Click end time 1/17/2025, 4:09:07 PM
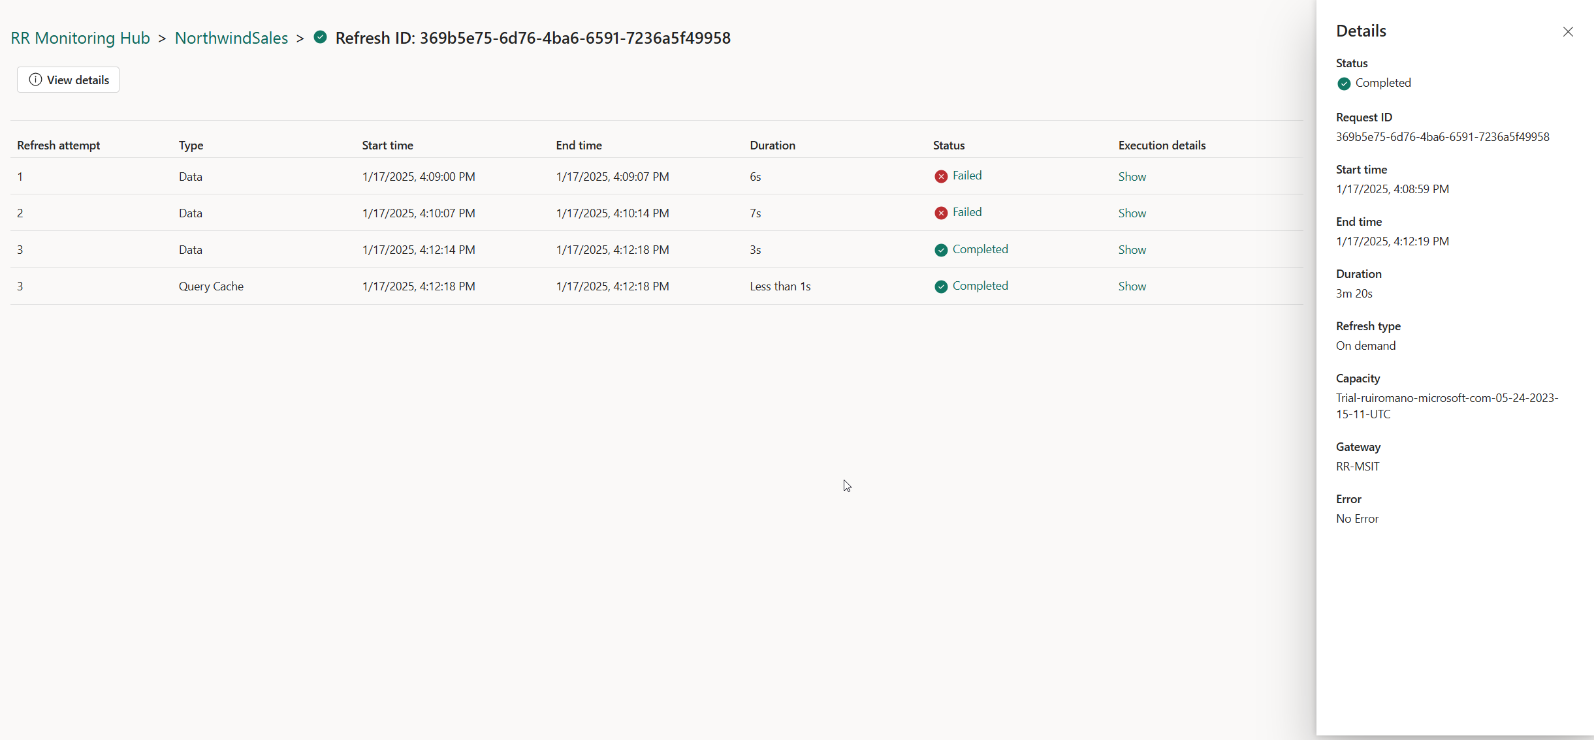Screen dimensions: 1594x740 point(613,177)
